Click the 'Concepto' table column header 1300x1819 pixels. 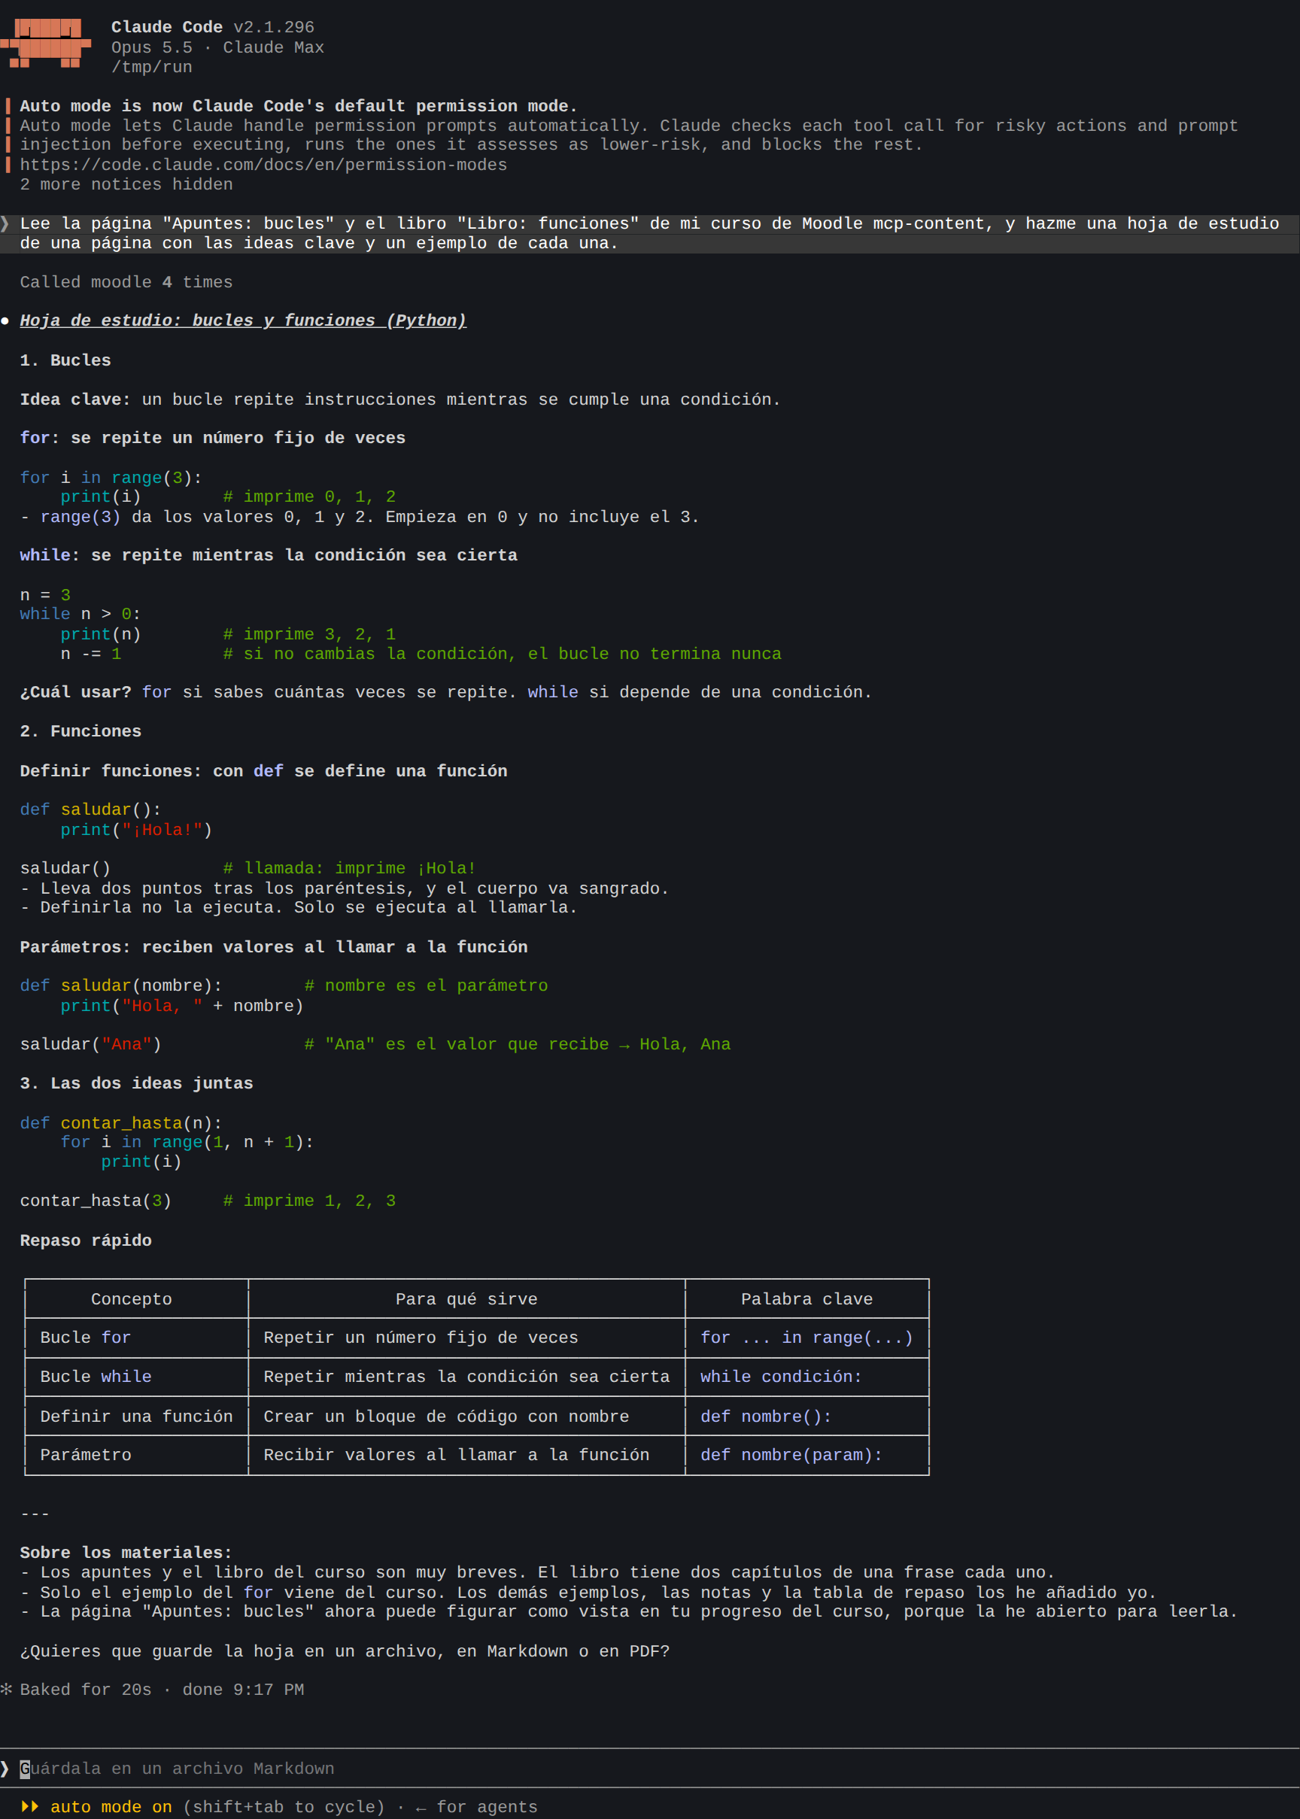click(x=132, y=1299)
